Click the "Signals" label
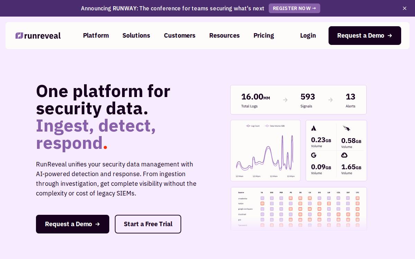This screenshot has height=259, width=415. click(x=306, y=106)
